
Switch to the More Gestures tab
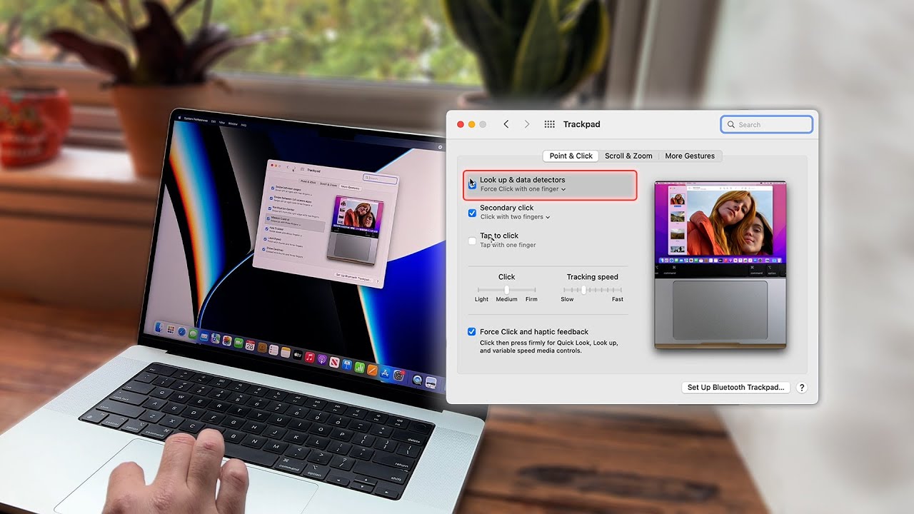[x=690, y=156]
